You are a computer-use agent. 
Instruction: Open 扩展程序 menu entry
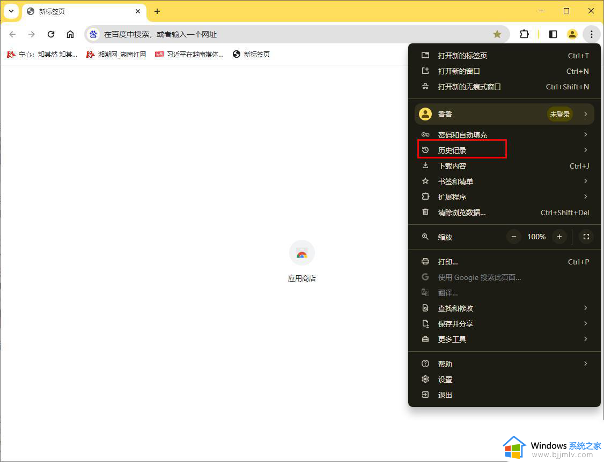point(504,197)
